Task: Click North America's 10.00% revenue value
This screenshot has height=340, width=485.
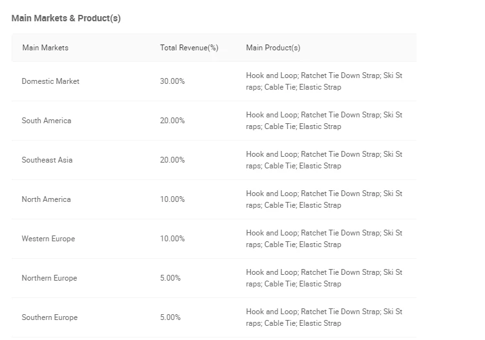Action: click(172, 199)
